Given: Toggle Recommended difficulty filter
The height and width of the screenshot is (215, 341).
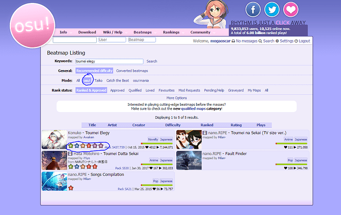Looking at the screenshot, I should click(94, 71).
